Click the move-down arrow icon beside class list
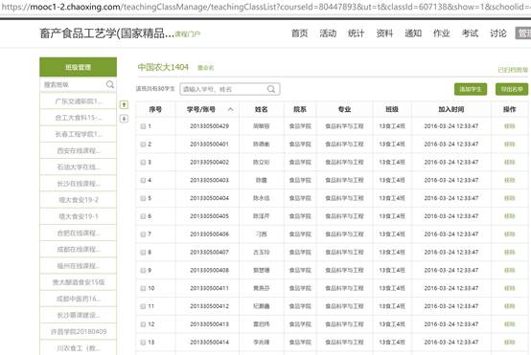 [124, 119]
